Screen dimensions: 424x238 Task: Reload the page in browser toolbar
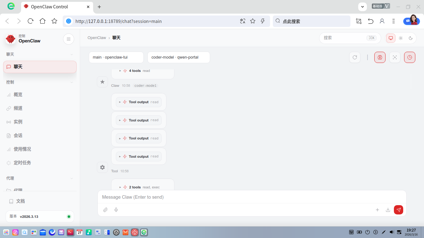click(30, 21)
